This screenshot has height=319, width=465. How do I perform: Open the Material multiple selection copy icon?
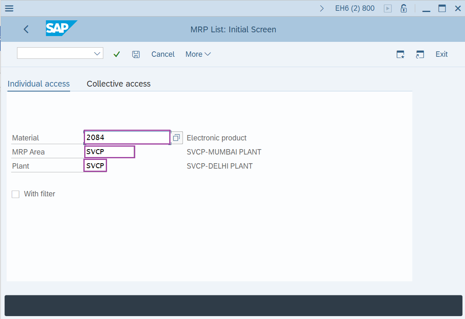[x=176, y=138]
